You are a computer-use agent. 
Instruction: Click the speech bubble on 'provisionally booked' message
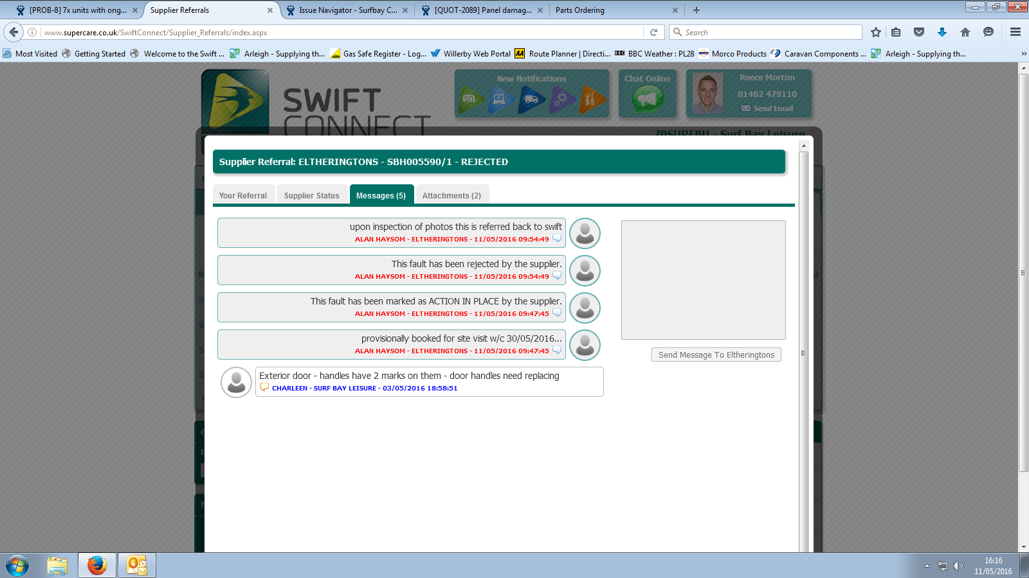557,350
